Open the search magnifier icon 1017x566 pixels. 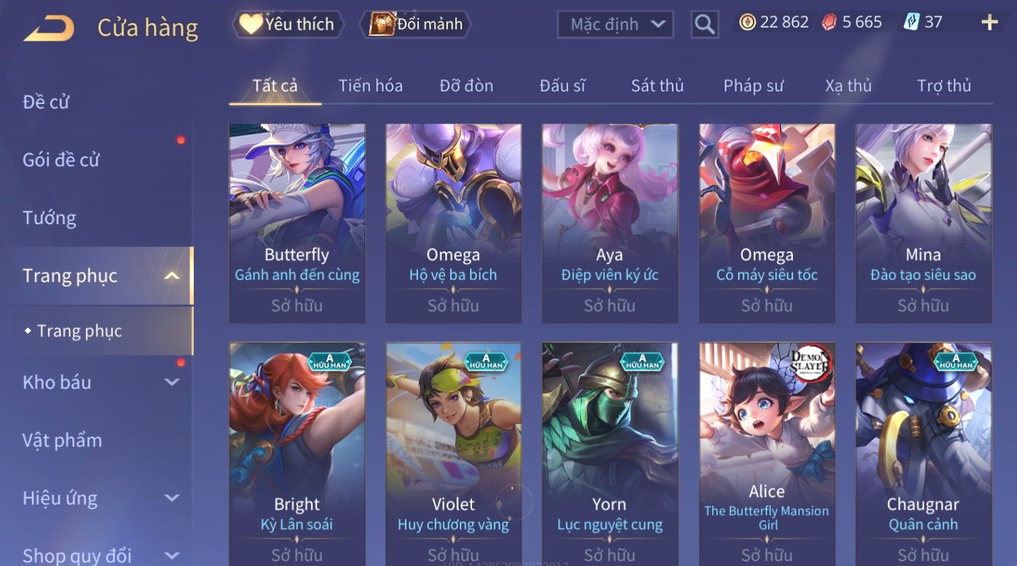[704, 25]
